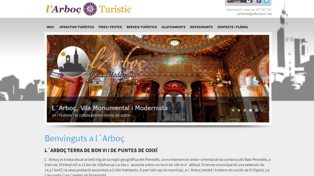Open the FIRES I FESTES menu
Screen dimensions: 314x176
click(x=110, y=27)
